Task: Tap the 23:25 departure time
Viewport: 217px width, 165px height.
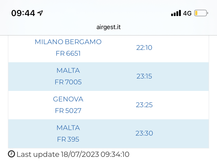Action: (144, 105)
